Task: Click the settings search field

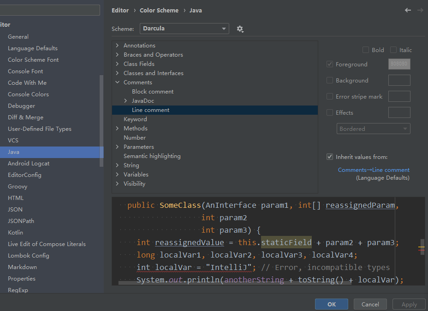Action: (50, 10)
